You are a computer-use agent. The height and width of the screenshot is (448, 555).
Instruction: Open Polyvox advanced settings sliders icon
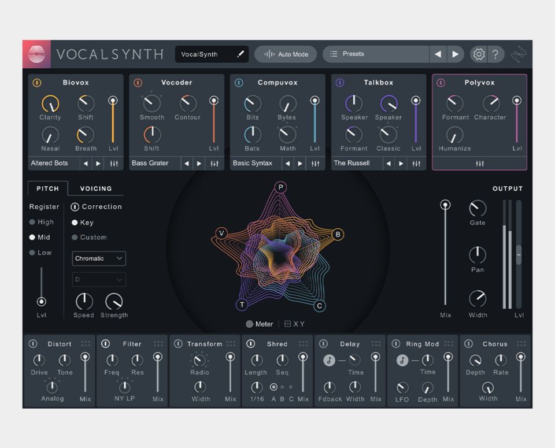[479, 164]
